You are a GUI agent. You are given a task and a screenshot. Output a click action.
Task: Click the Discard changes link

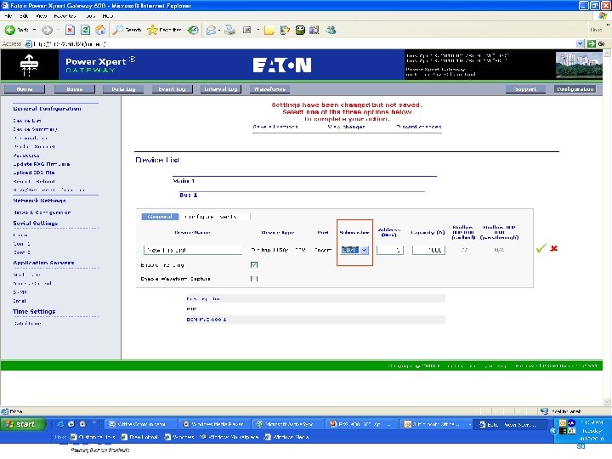pos(419,127)
